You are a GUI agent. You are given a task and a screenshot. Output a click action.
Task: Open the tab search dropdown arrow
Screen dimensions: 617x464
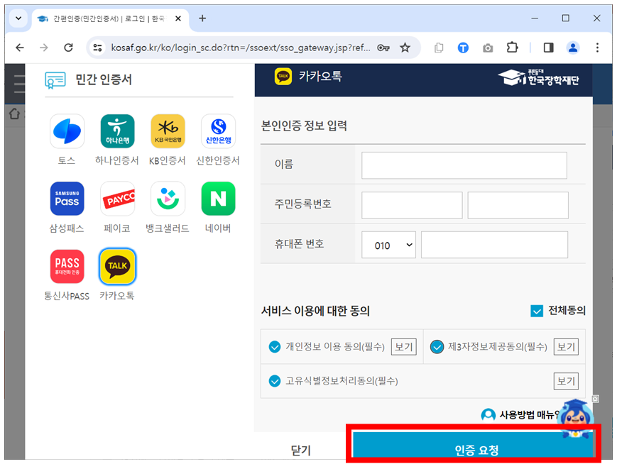tap(18, 18)
